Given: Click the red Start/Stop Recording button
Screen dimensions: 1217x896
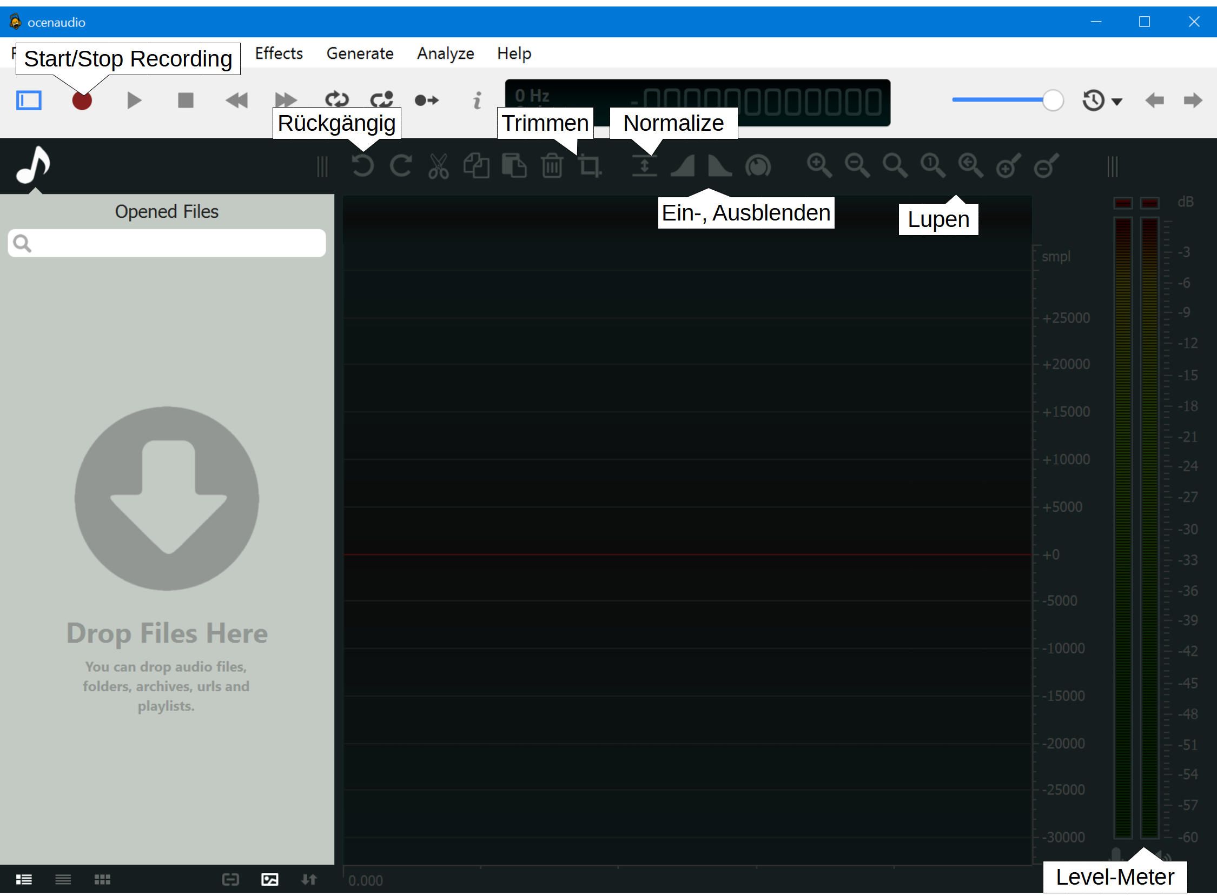Looking at the screenshot, I should click(82, 101).
